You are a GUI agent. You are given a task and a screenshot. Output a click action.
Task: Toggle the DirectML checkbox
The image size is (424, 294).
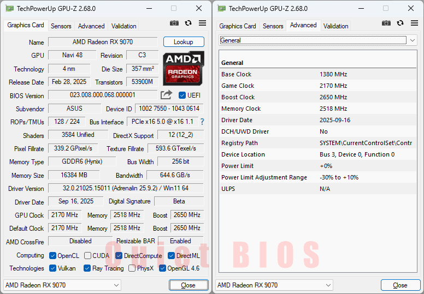(x=171, y=255)
